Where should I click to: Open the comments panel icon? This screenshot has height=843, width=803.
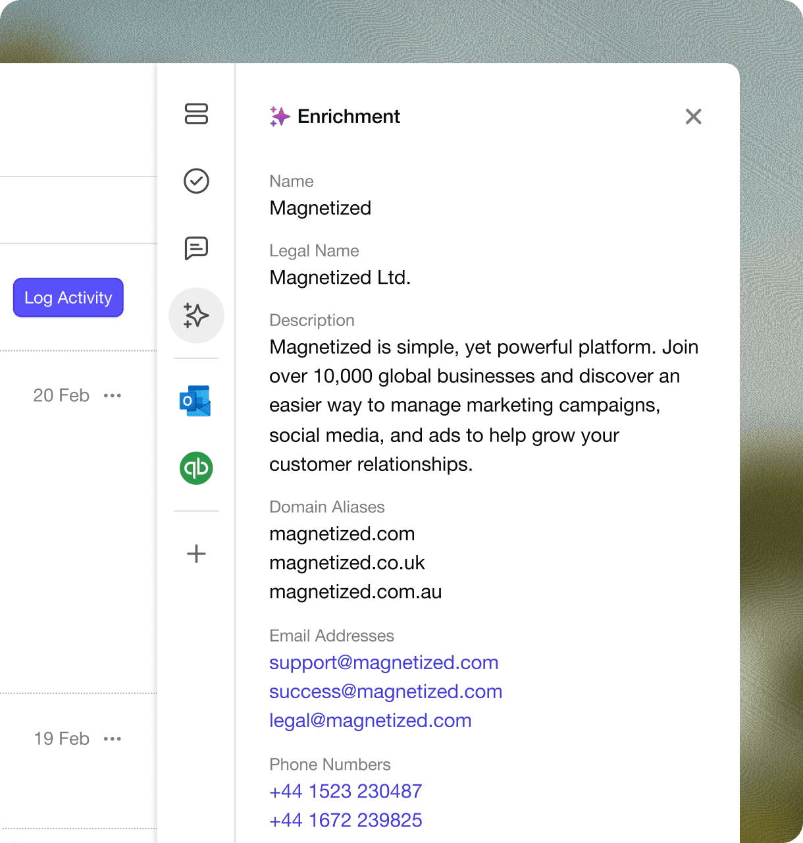(195, 249)
